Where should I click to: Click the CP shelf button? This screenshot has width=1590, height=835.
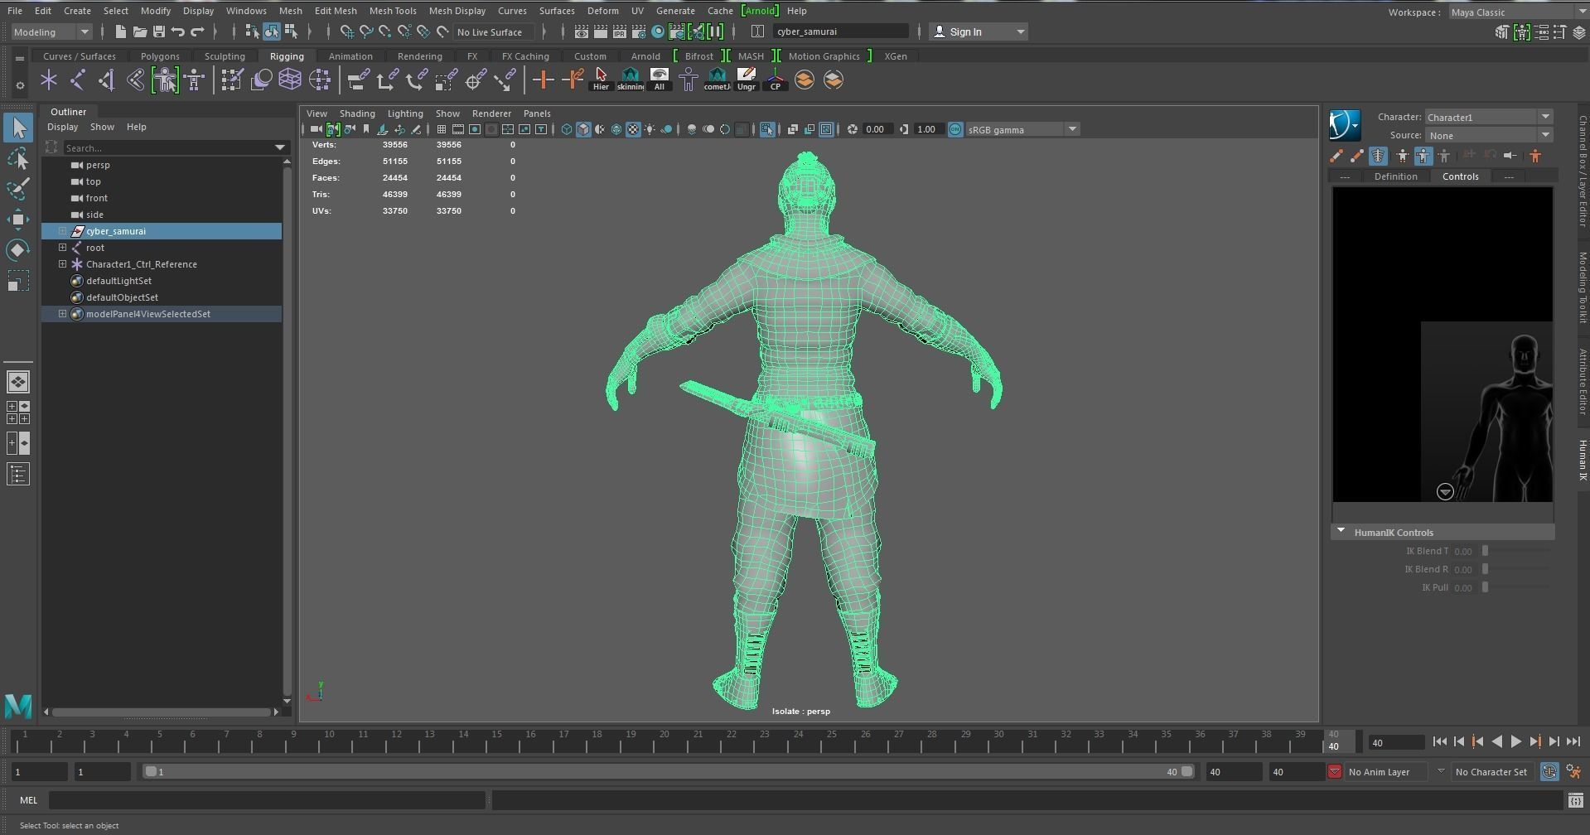pyautogui.click(x=776, y=80)
